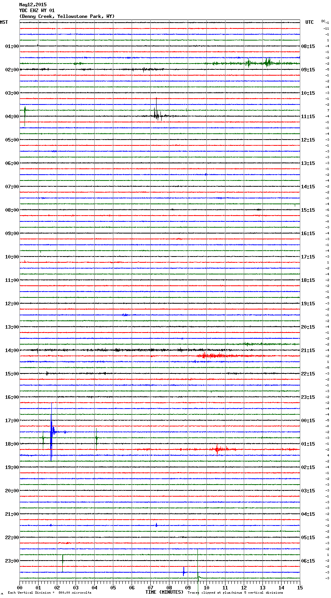
Task: Click the 10:15 UTC time label
Action: pyautogui.click(x=308, y=93)
